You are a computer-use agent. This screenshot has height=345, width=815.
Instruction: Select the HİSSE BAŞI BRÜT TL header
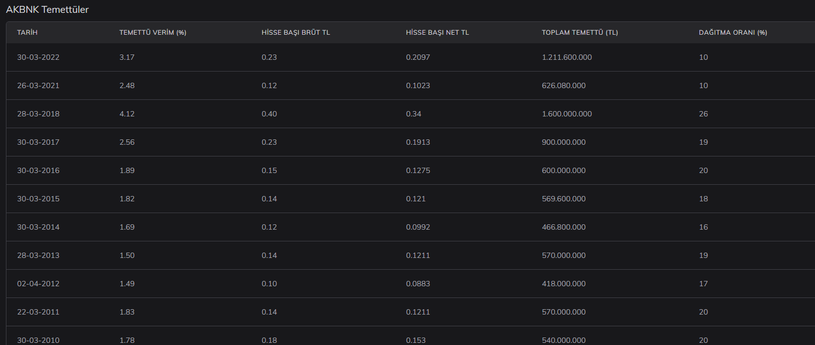pyautogui.click(x=296, y=33)
